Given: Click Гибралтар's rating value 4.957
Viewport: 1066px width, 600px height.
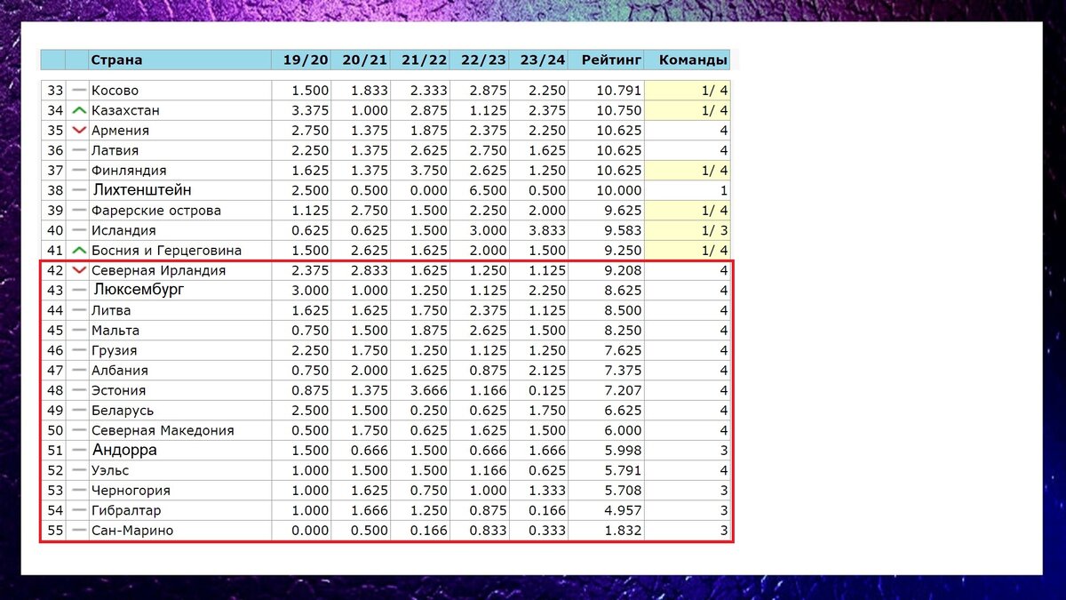Looking at the screenshot, I should [x=623, y=511].
